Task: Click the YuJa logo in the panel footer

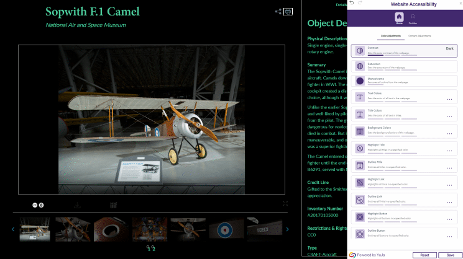Action: 352,255
